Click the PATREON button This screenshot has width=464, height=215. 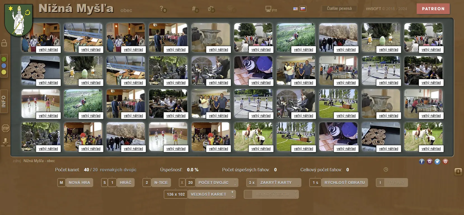click(433, 9)
